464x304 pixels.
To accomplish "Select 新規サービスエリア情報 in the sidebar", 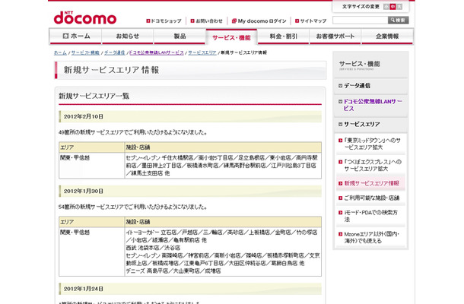I will 372,183.
